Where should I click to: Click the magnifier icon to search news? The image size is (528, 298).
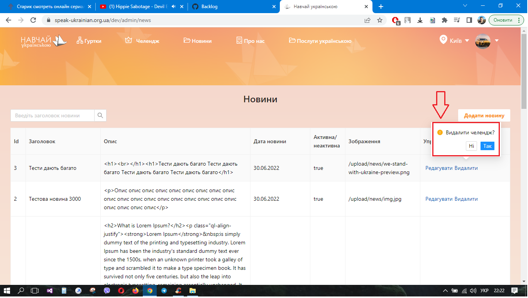coord(100,115)
